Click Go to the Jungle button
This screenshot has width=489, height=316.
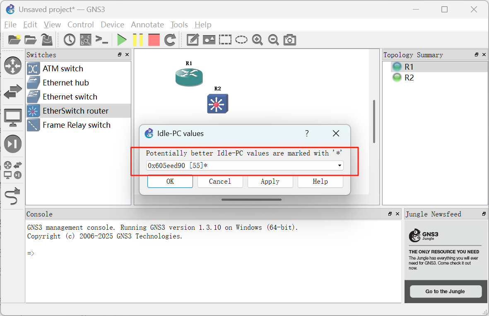[x=446, y=292]
